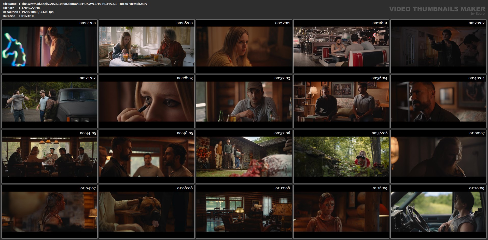The width and height of the screenshot is (488, 240).
Task: Select the truck scene thumbnail at 00:24:02
Action: [49, 101]
